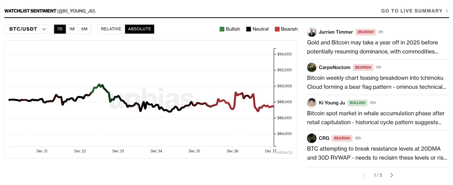The width and height of the screenshot is (453, 185).
Task: Switch chart to Absolute mode
Action: pyautogui.click(x=139, y=29)
